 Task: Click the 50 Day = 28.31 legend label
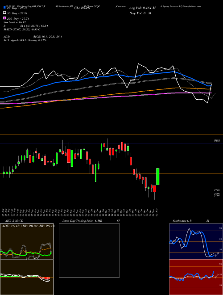(17, 13)
